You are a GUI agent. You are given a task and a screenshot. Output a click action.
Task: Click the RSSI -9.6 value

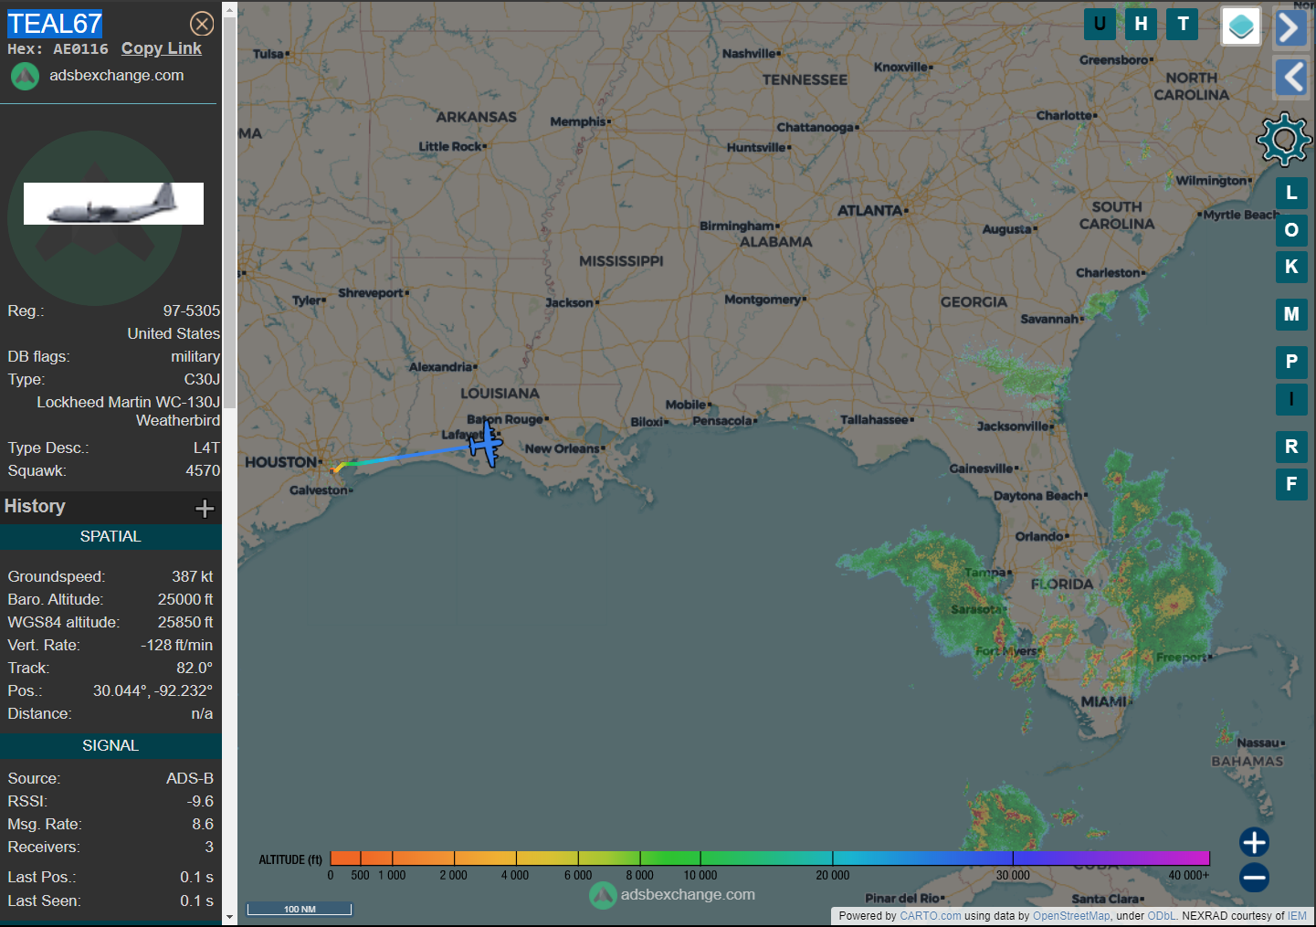click(200, 801)
